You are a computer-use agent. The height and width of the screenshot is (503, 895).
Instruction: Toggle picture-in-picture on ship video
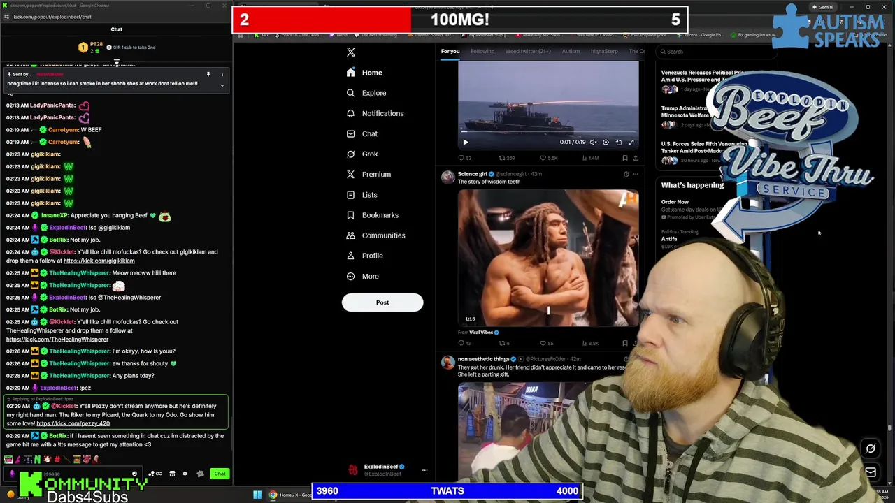pyautogui.click(x=618, y=143)
